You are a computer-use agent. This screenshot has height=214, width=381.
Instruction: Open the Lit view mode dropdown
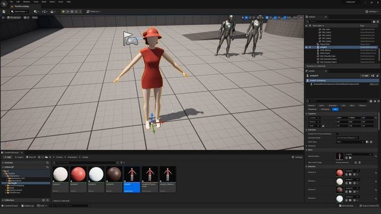[26, 17]
